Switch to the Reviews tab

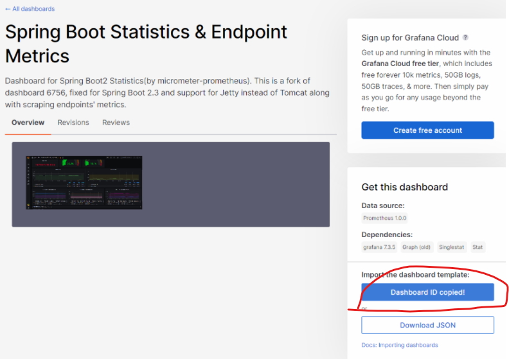coord(116,123)
